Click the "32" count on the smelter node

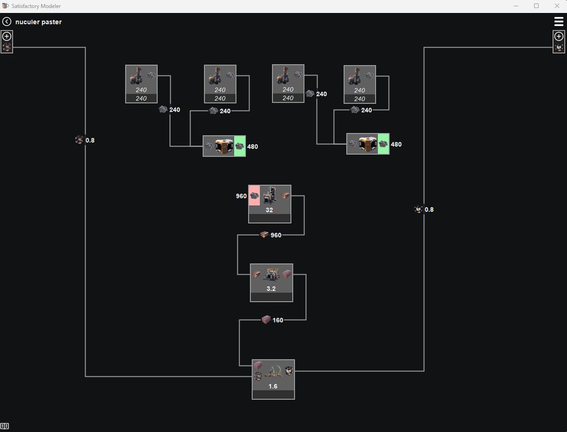click(269, 210)
